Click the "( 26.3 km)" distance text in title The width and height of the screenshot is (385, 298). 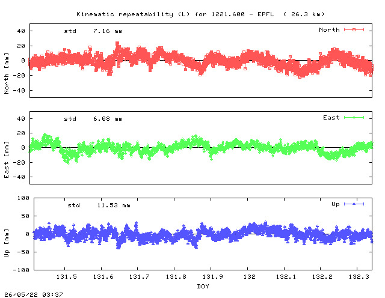point(304,14)
